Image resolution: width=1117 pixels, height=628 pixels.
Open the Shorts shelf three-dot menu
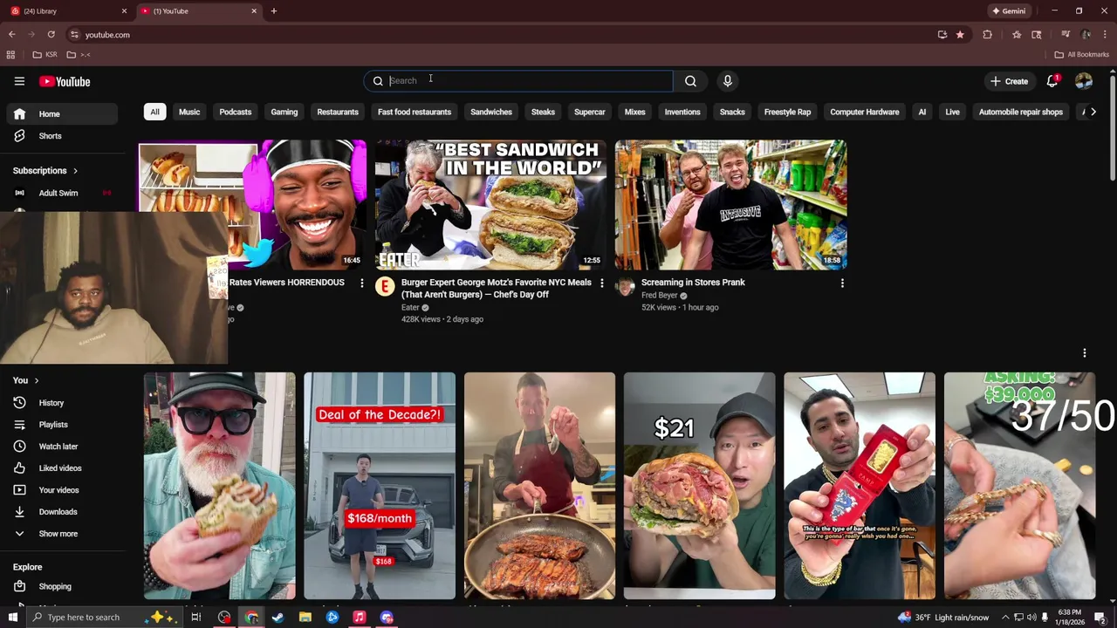[x=1085, y=353]
